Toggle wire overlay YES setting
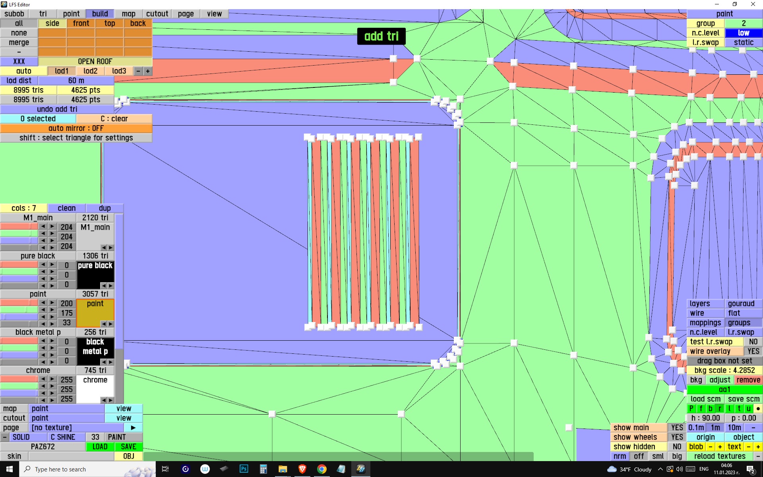 [x=753, y=351]
